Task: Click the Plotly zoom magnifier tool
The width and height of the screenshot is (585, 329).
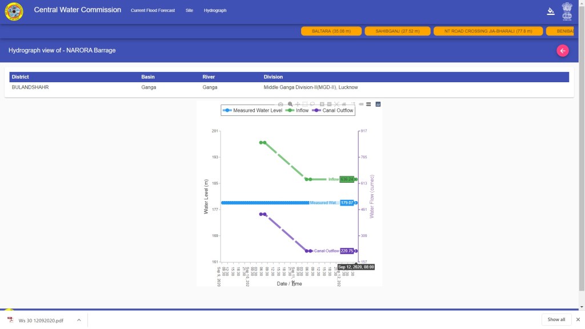Action: click(x=290, y=104)
